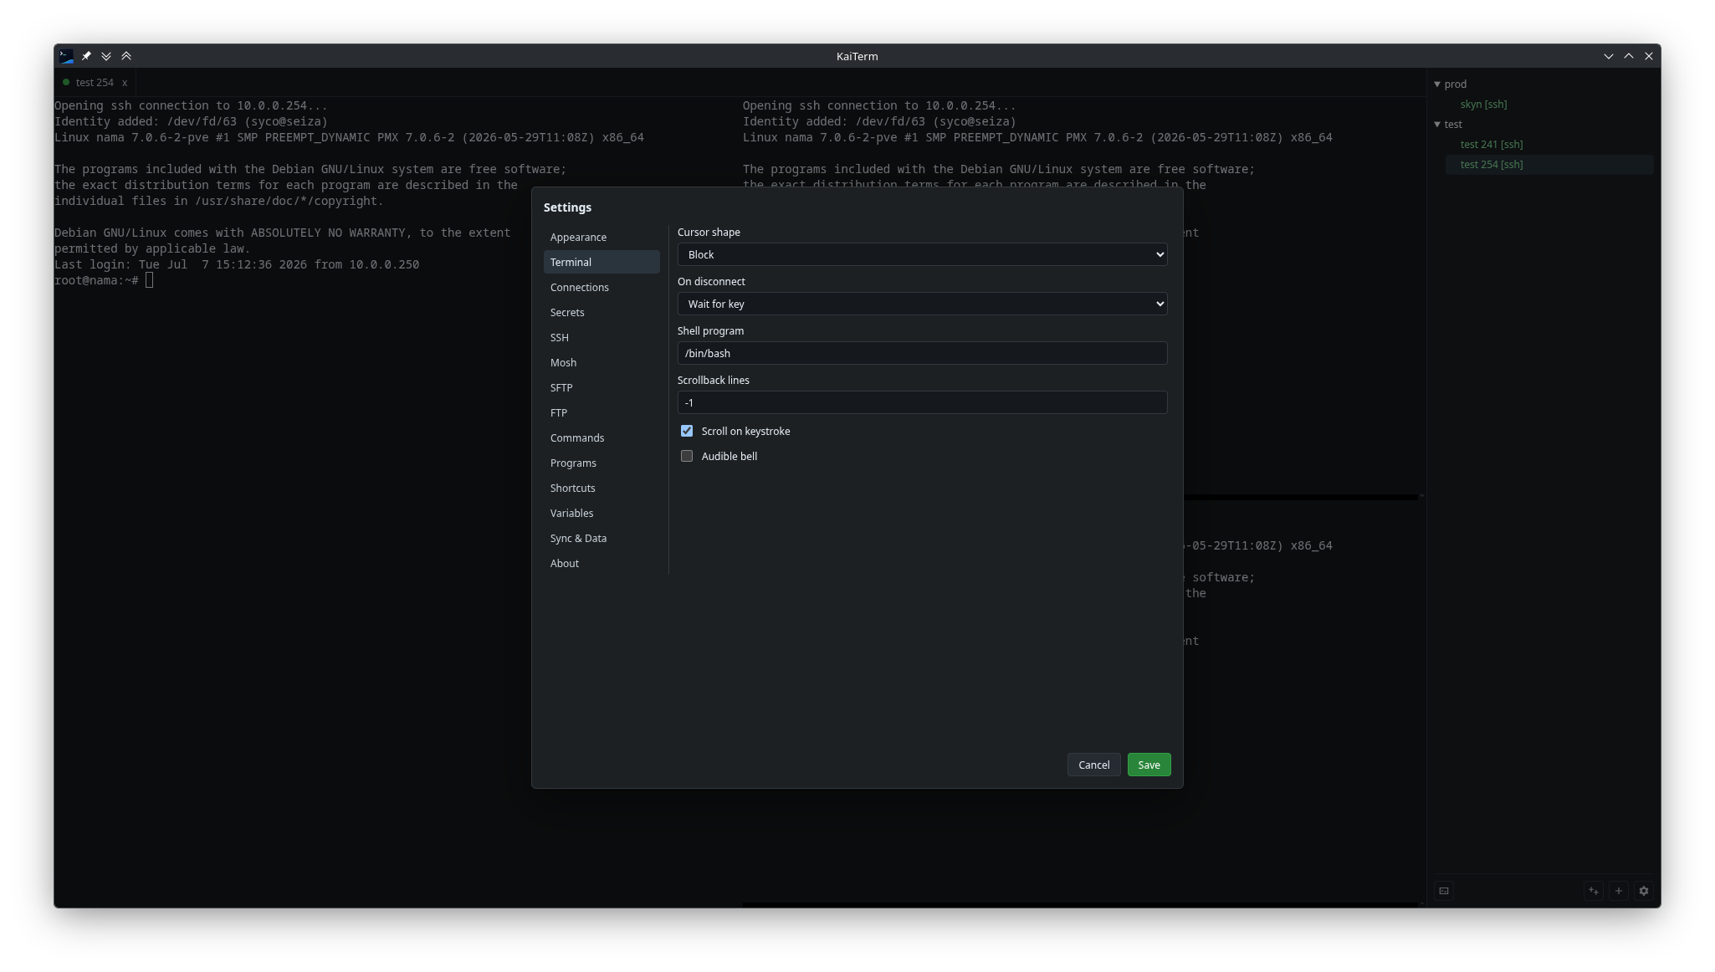Switch to FTP settings section
The image size is (1715, 972).
(602, 413)
